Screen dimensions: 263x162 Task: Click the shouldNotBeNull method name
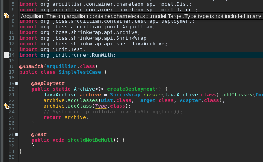tap(90, 140)
